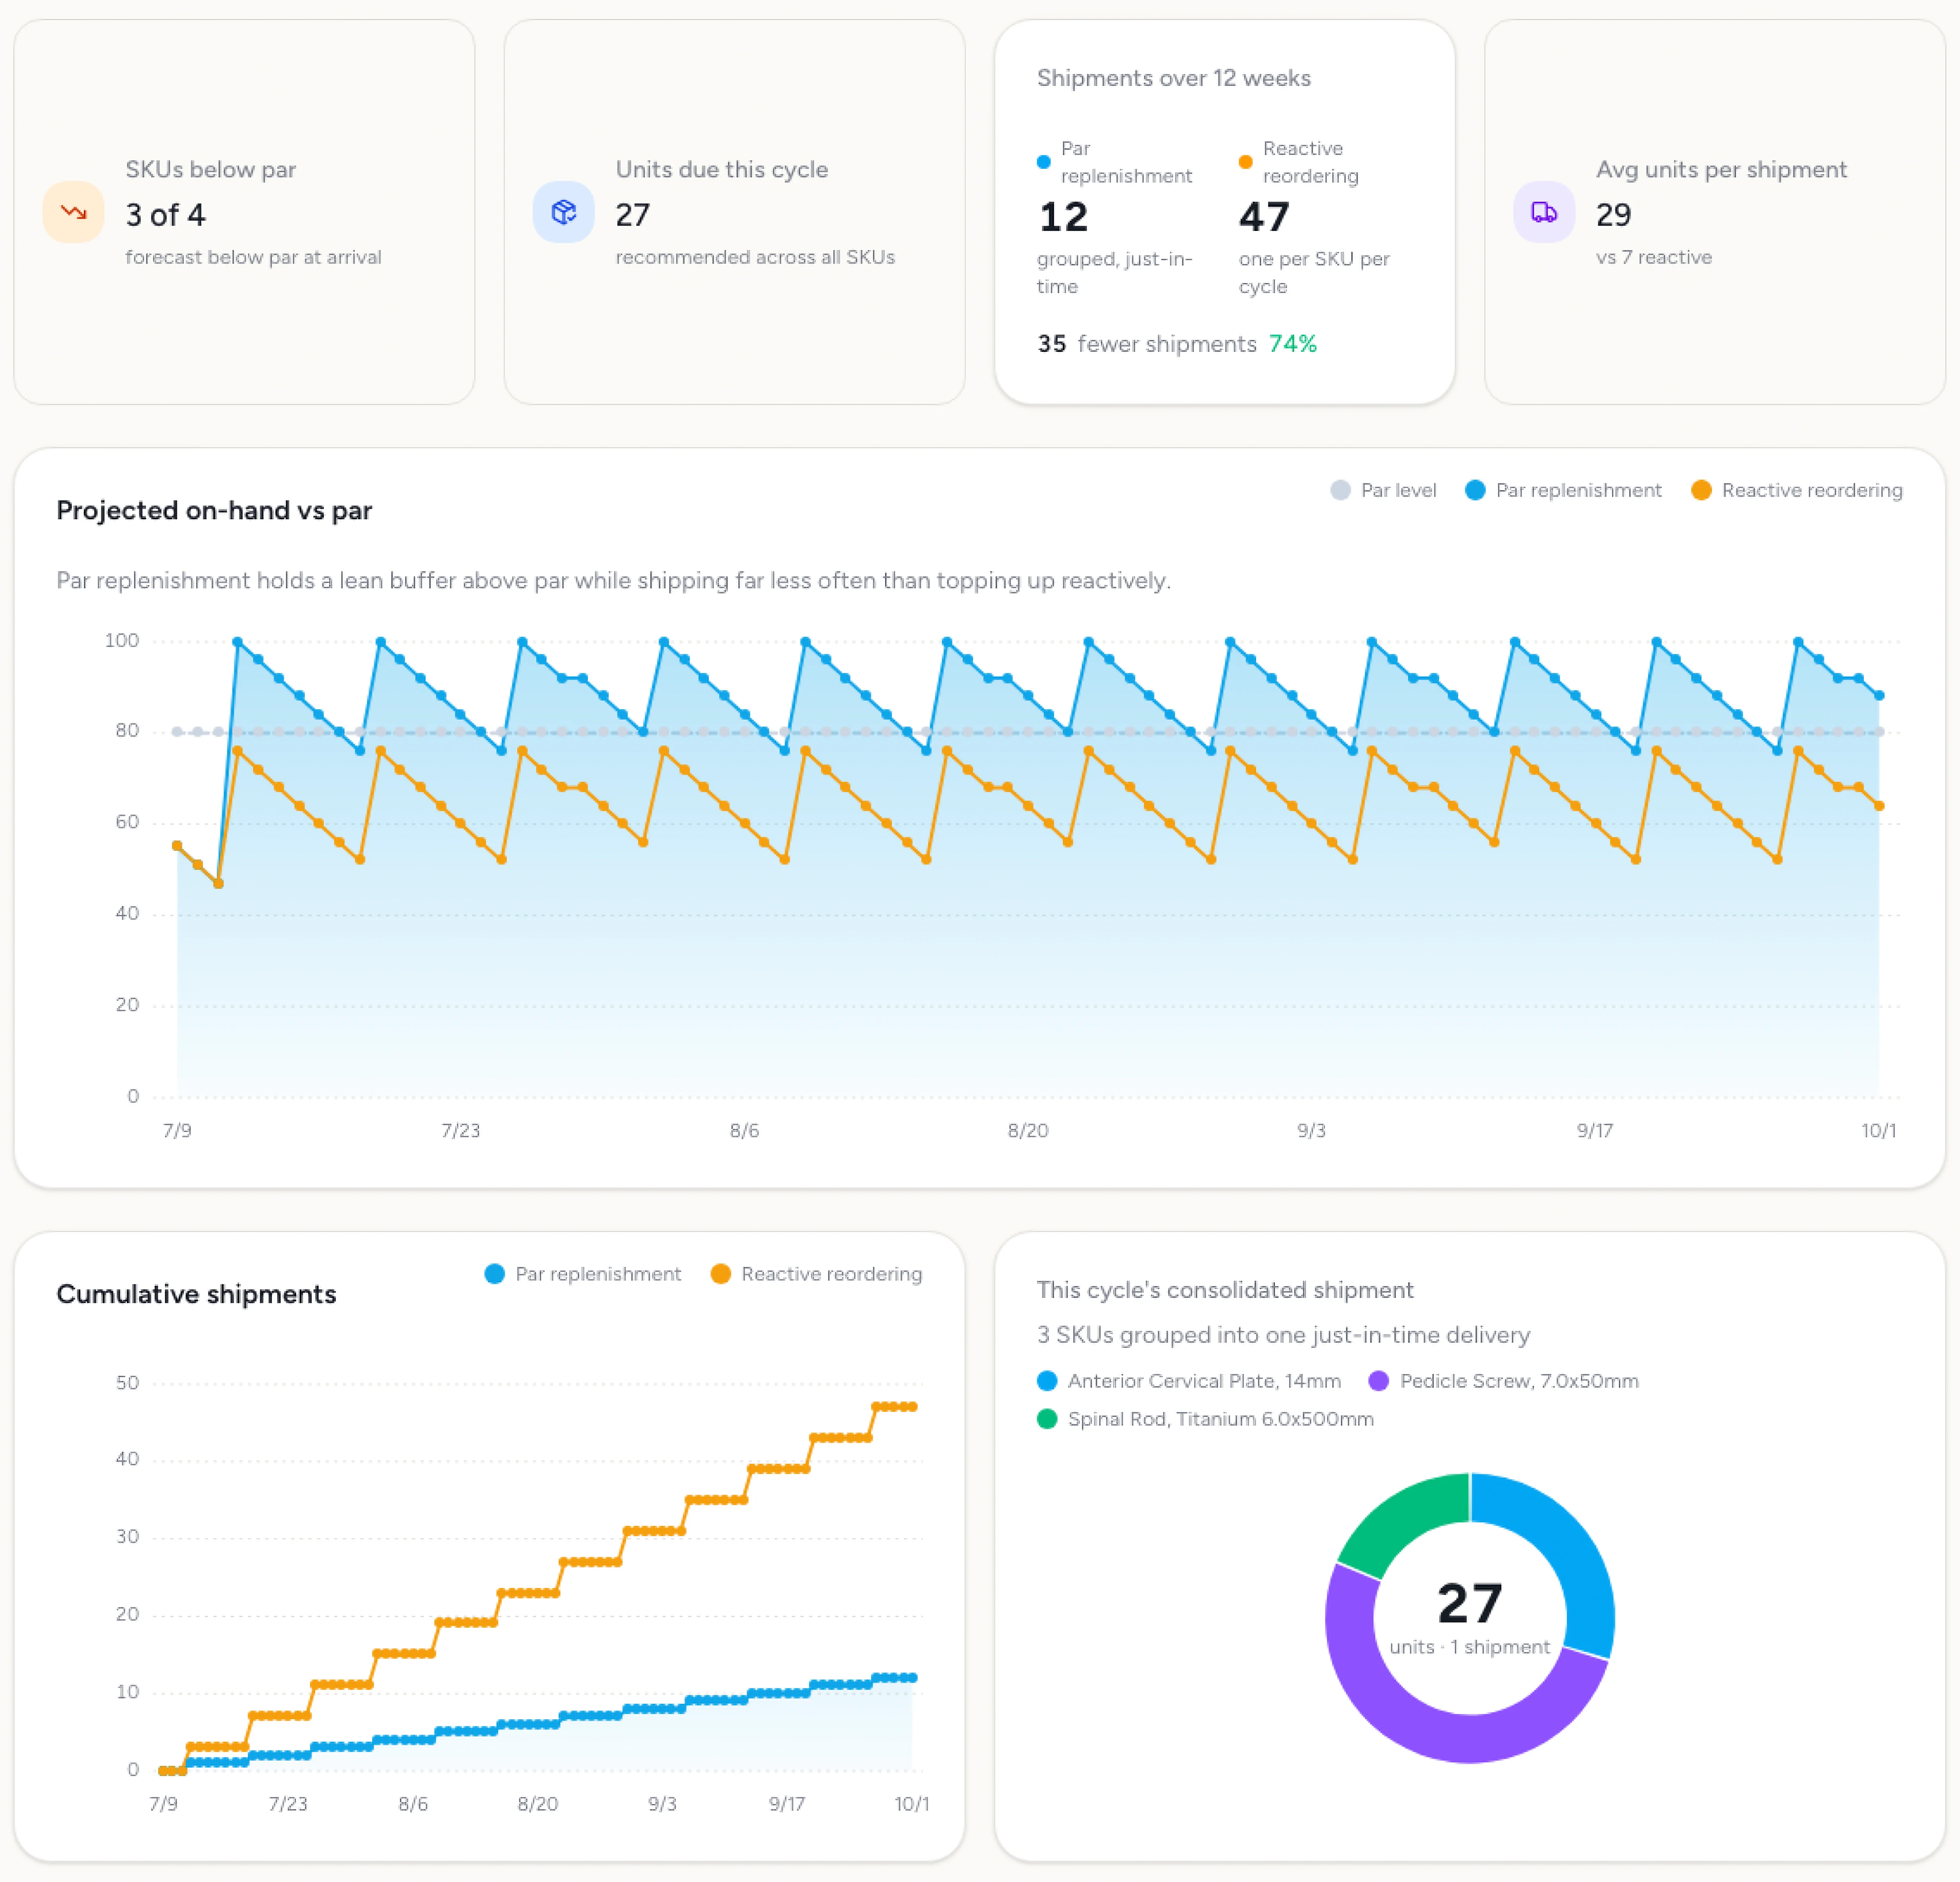1960x1882 pixels.
Task: Click the final orange point on Cumulative shipments line
Action: click(x=912, y=1407)
